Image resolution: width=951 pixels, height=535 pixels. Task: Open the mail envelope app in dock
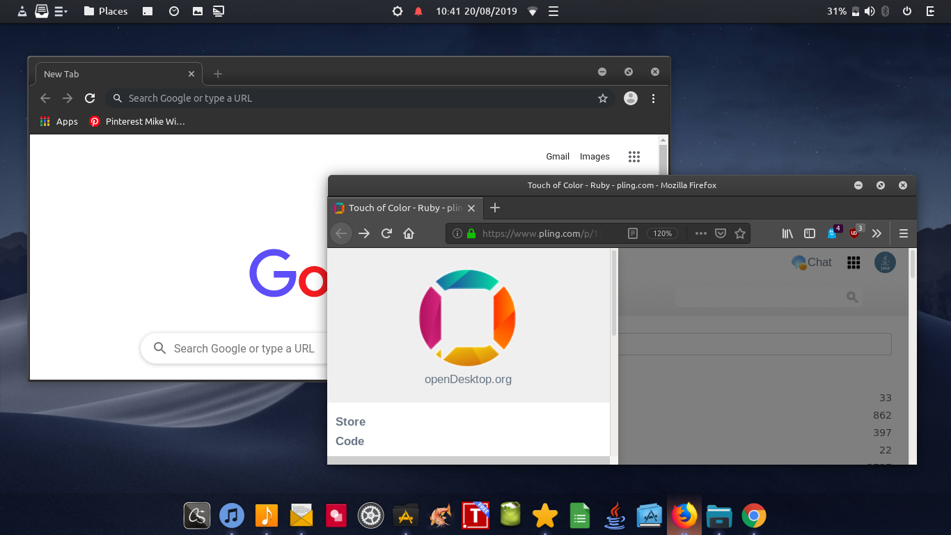coord(301,516)
